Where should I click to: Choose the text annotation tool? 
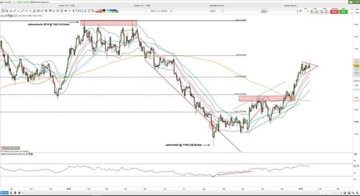point(61,11)
